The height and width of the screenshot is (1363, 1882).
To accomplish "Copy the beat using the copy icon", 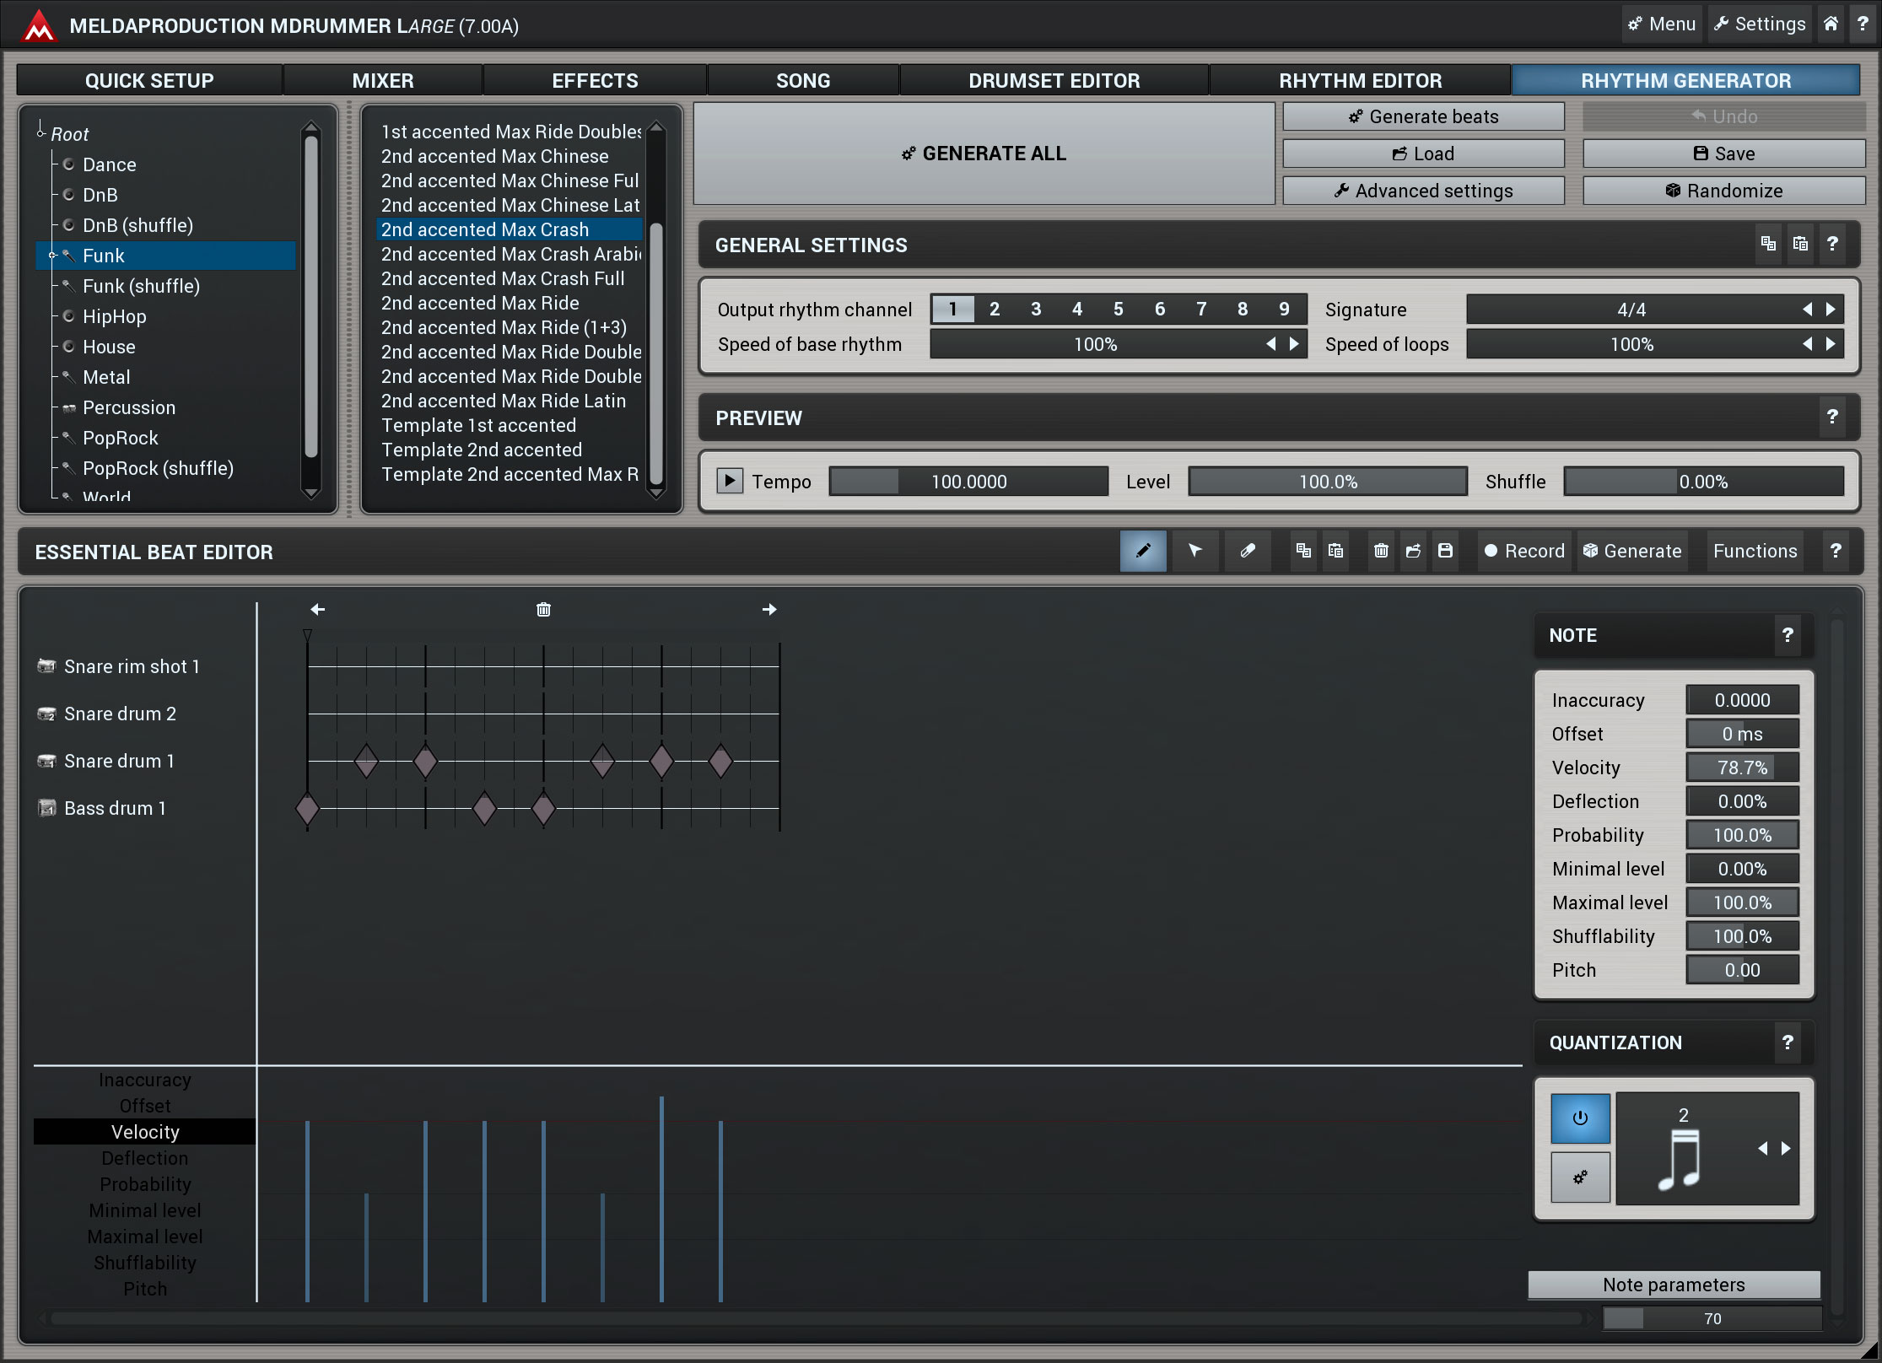I will click(1303, 551).
